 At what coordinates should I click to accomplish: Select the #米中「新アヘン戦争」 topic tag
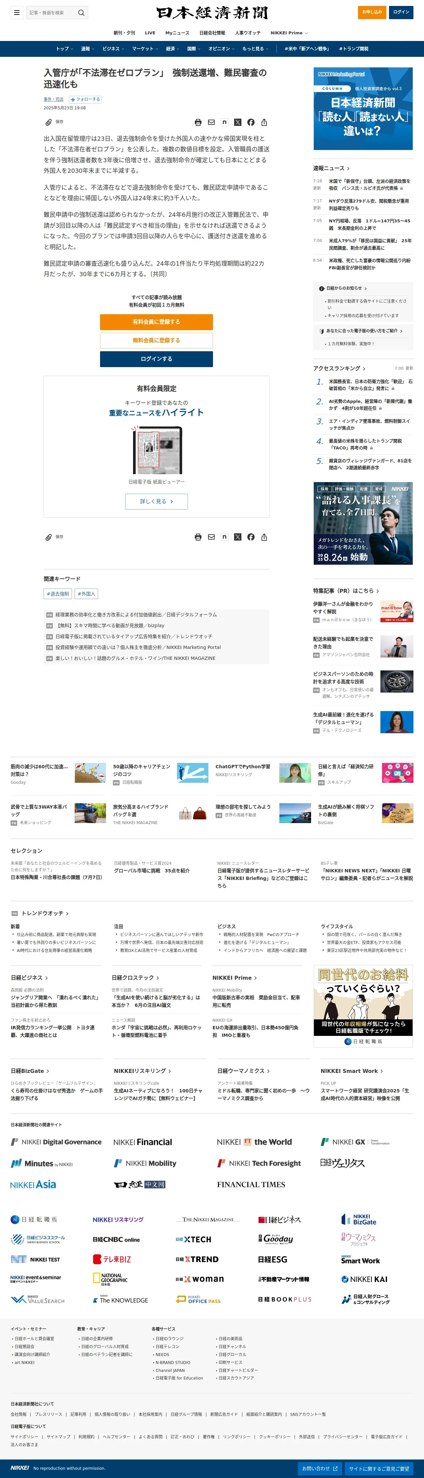tap(307, 49)
